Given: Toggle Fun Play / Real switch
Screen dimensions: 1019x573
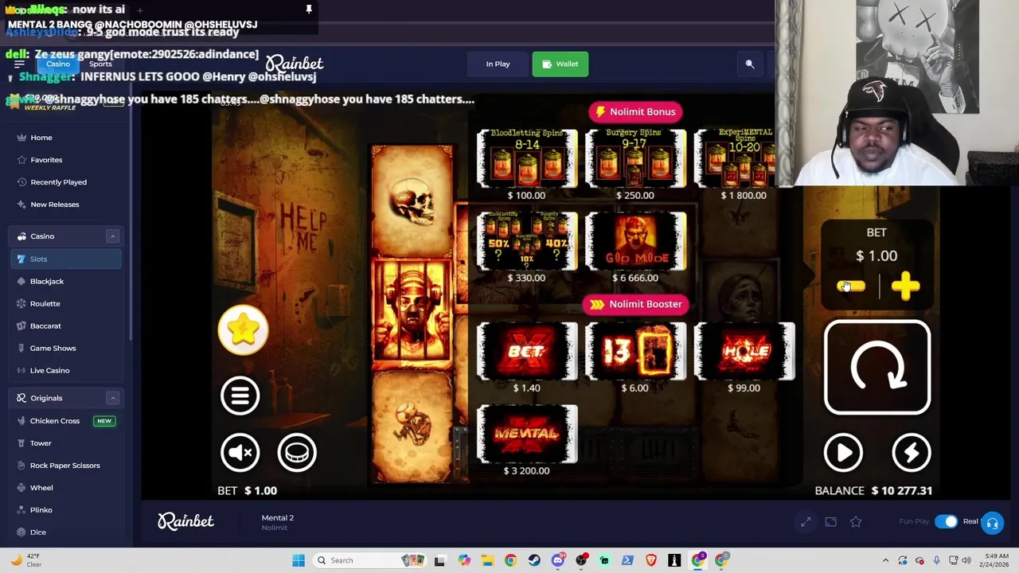Looking at the screenshot, I should coord(946,521).
